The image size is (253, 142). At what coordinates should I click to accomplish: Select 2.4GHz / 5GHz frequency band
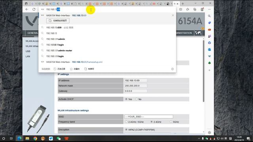126,122
